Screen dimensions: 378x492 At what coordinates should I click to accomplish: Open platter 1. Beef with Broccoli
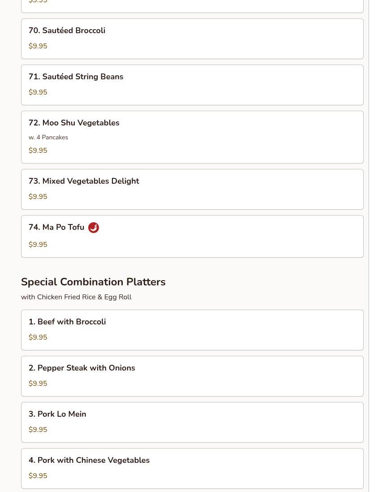[x=67, y=322]
